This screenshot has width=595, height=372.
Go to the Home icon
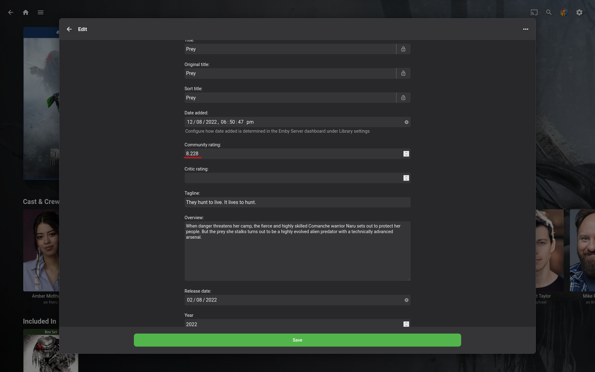26,12
